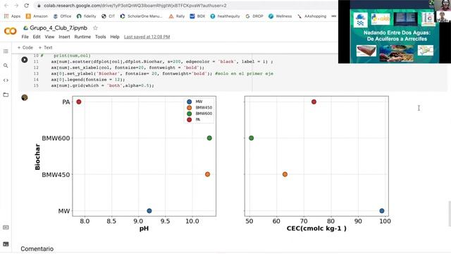Click the Last saved at 12:08 PM link
Viewport: 451px width, 254px height.
147,37
